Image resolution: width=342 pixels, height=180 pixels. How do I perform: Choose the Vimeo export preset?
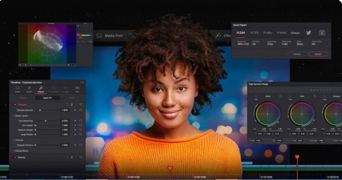(295, 33)
